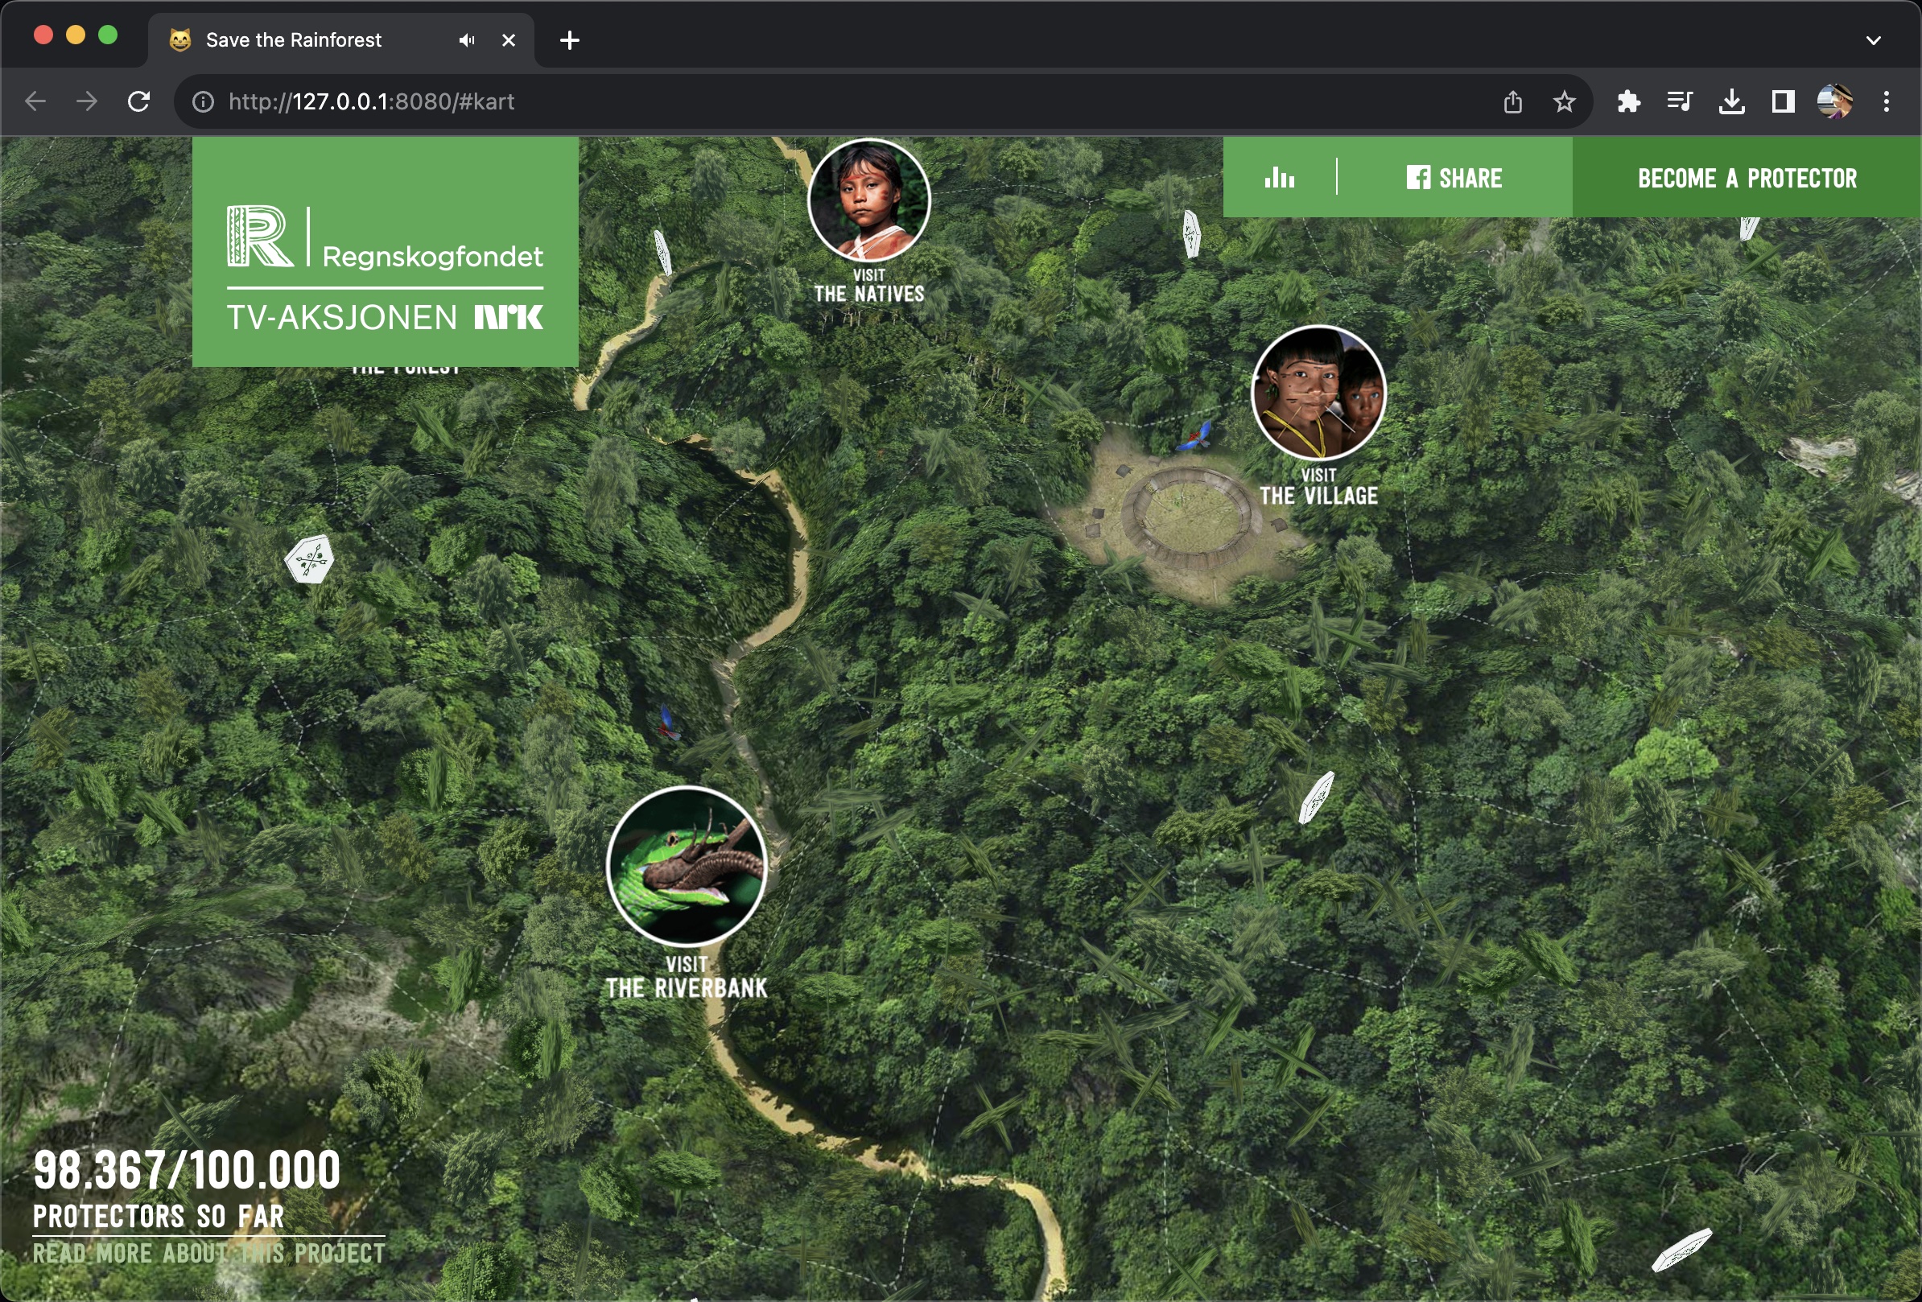Mute the tab audio speaker icon

(x=467, y=39)
